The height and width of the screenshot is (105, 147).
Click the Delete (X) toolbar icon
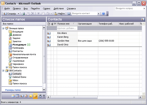pyautogui.click(x=32, y=14)
